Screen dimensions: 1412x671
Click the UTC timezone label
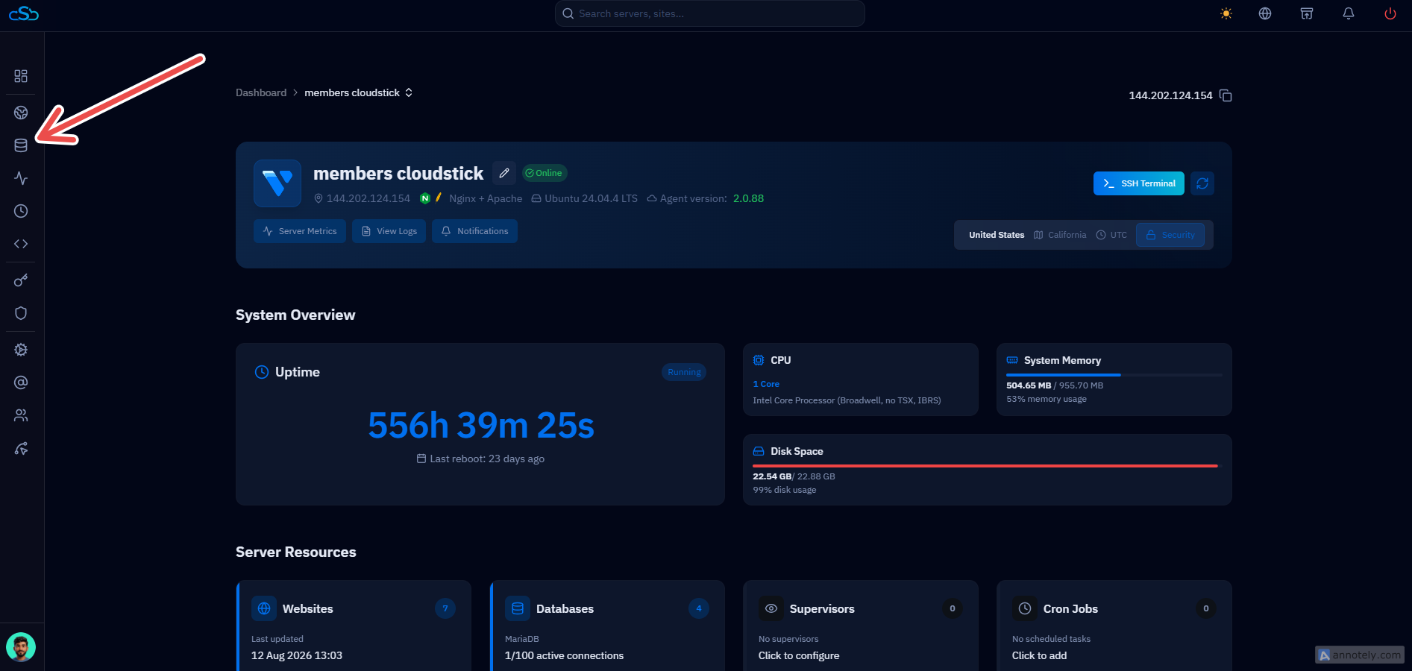1119,235
